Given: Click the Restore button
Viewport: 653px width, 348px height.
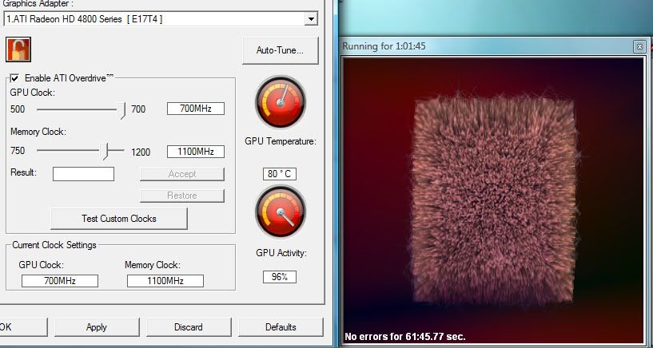Looking at the screenshot, I should 182,196.
